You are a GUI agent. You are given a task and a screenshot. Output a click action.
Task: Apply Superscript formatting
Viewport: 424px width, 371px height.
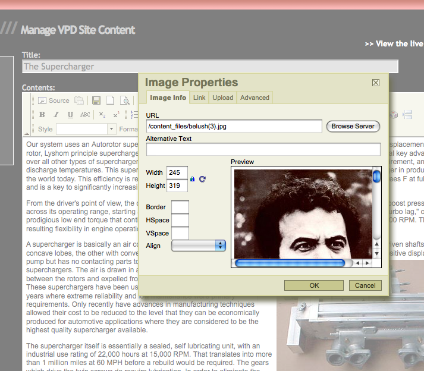coord(117,115)
